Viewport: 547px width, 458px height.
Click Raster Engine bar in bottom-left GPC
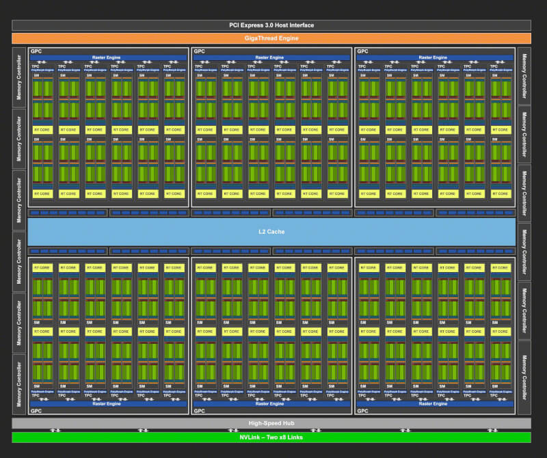pyautogui.click(x=108, y=403)
